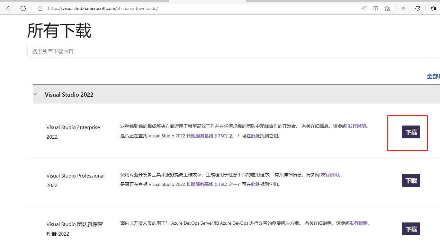Add this page to favorites
Screen dimensions: 440x252
[387, 8]
